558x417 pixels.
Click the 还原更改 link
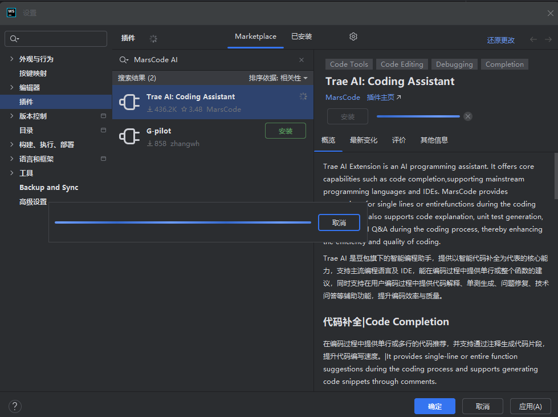point(500,41)
